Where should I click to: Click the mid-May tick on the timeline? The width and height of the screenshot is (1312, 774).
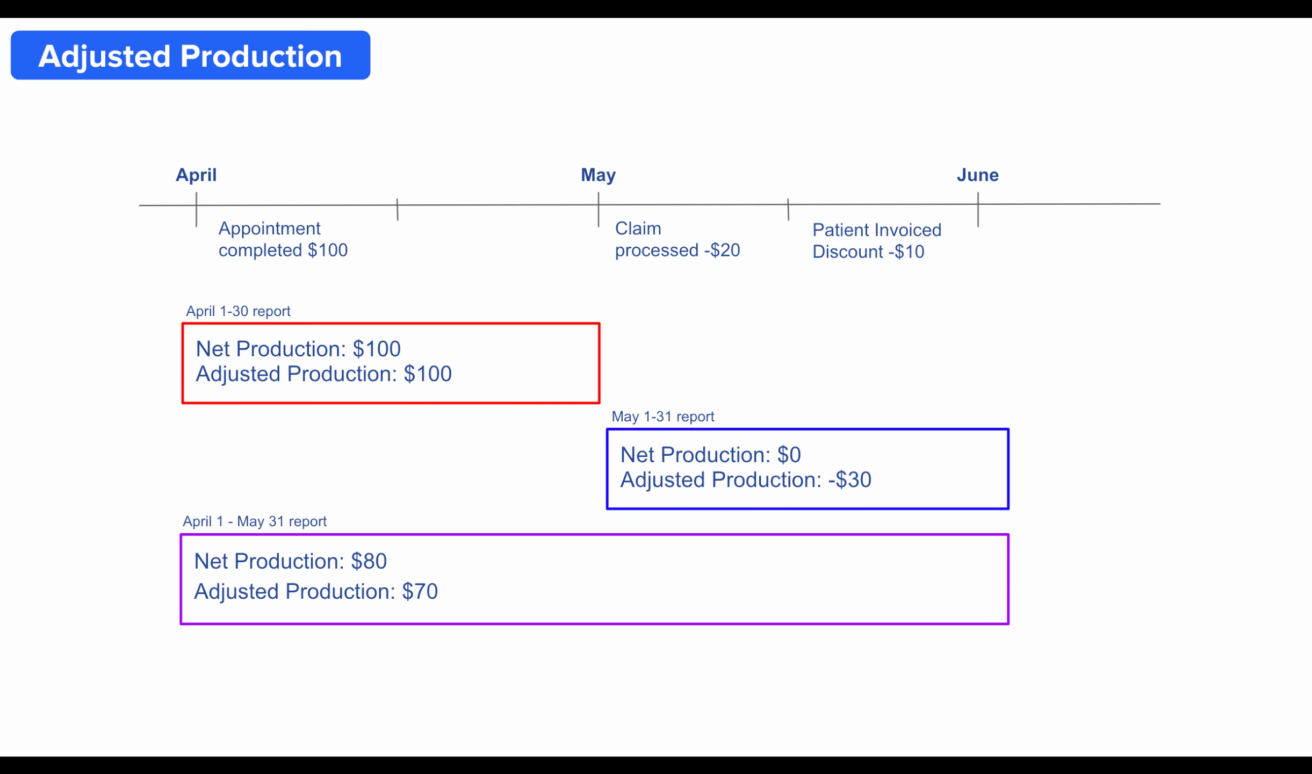click(788, 209)
